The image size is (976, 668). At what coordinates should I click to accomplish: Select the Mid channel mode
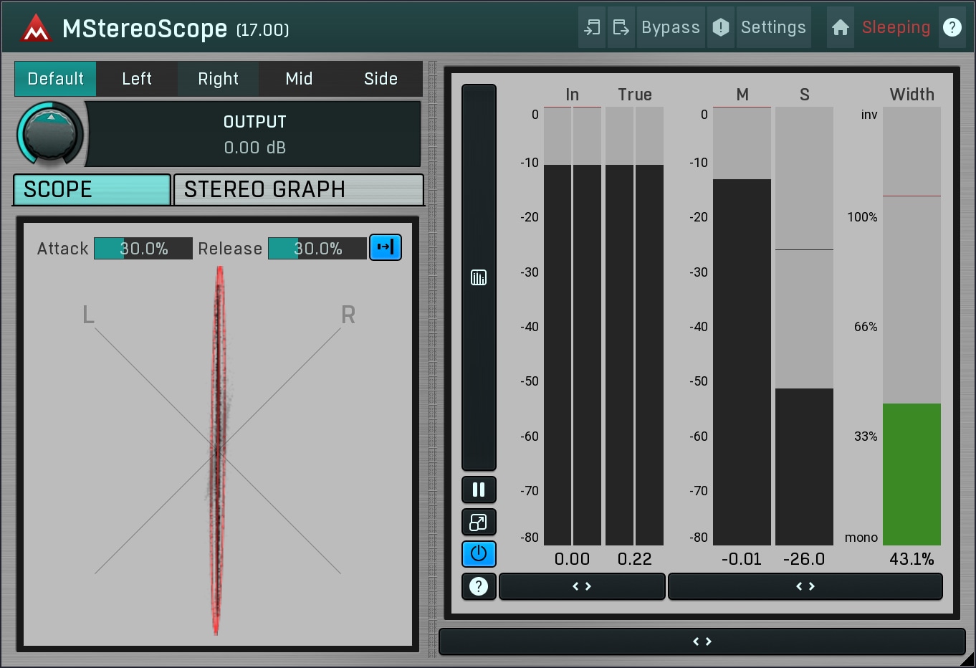(x=299, y=79)
